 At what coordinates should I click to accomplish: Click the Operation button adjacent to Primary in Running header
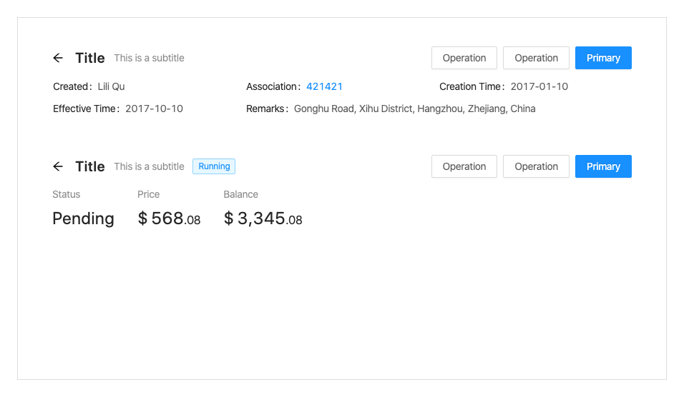[536, 166]
